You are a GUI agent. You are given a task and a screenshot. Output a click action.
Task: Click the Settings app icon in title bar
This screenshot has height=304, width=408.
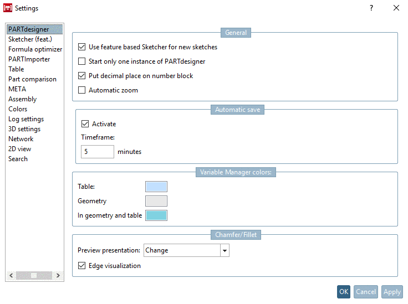(8, 8)
